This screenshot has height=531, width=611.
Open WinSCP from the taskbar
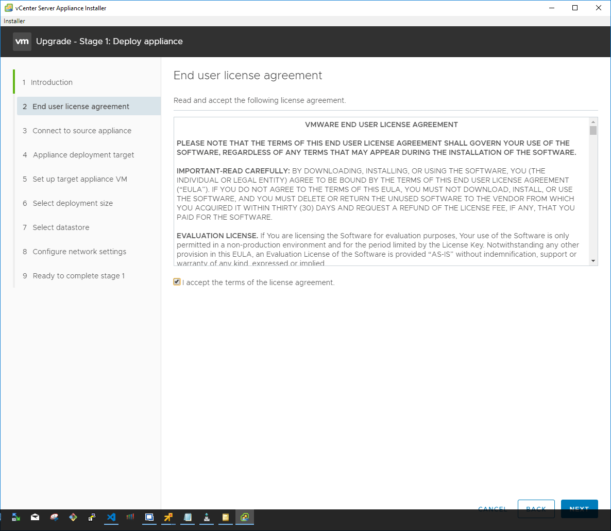16,517
